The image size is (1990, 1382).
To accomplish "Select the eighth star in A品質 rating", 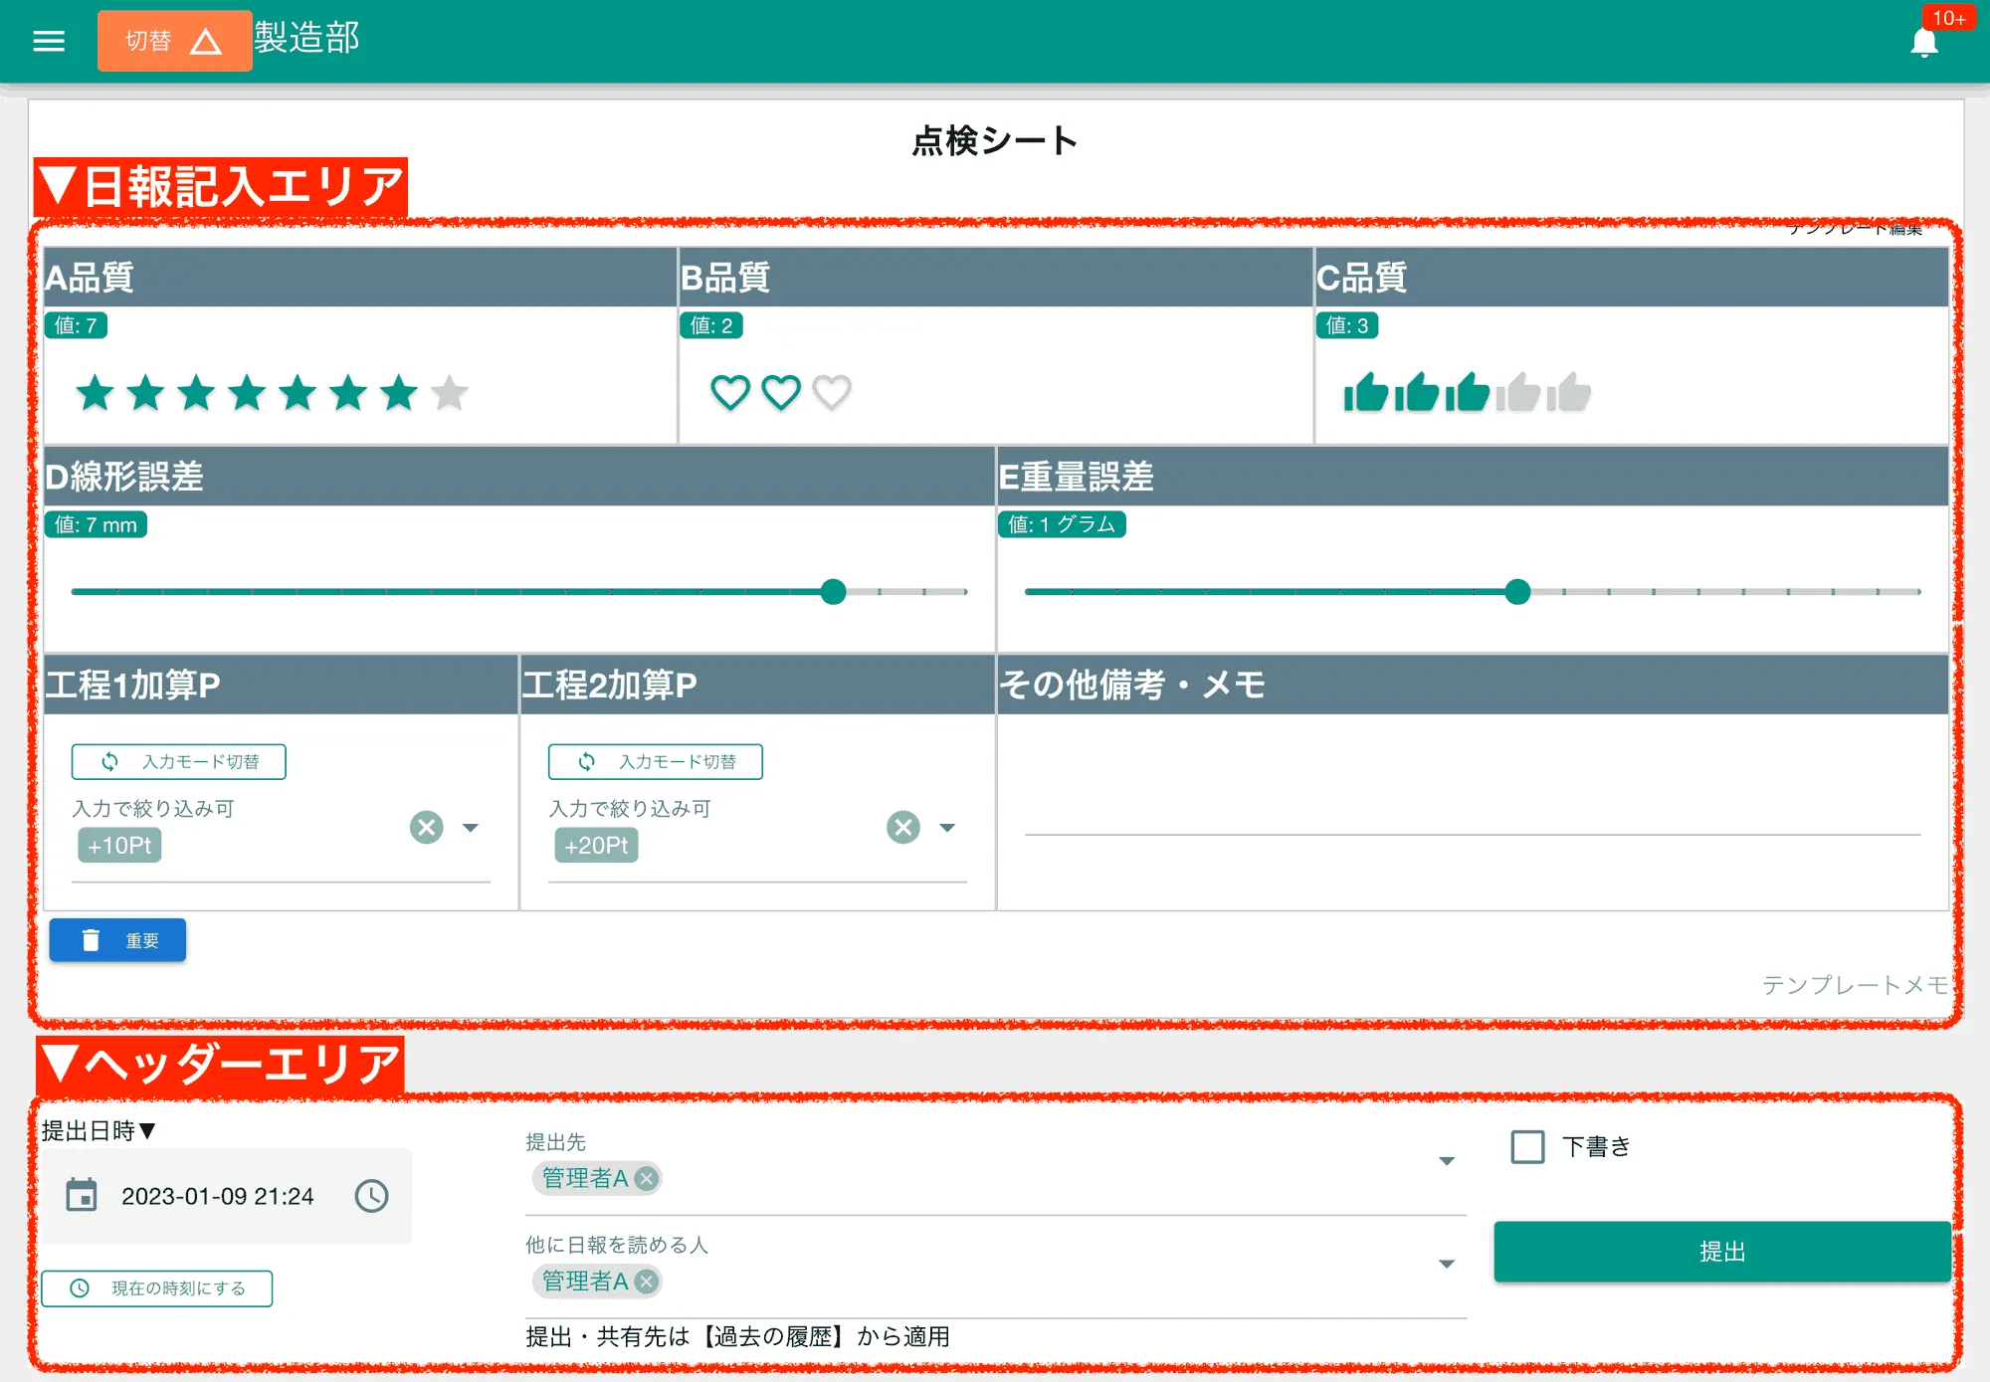I will 448,392.
